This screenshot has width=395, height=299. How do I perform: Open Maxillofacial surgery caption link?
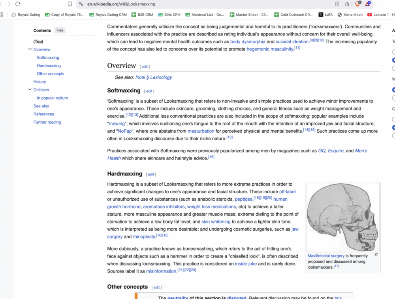[x=326, y=256]
